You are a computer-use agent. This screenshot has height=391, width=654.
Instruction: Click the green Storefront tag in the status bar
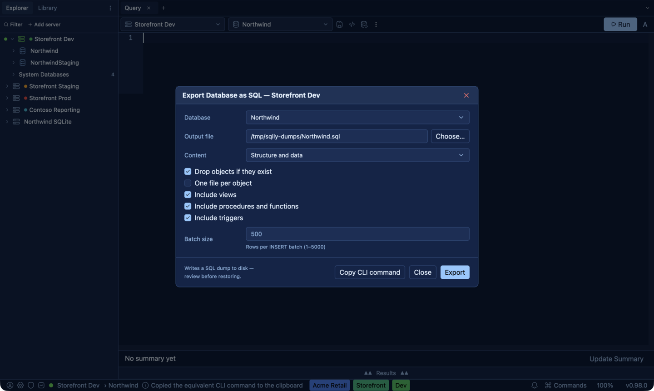371,385
